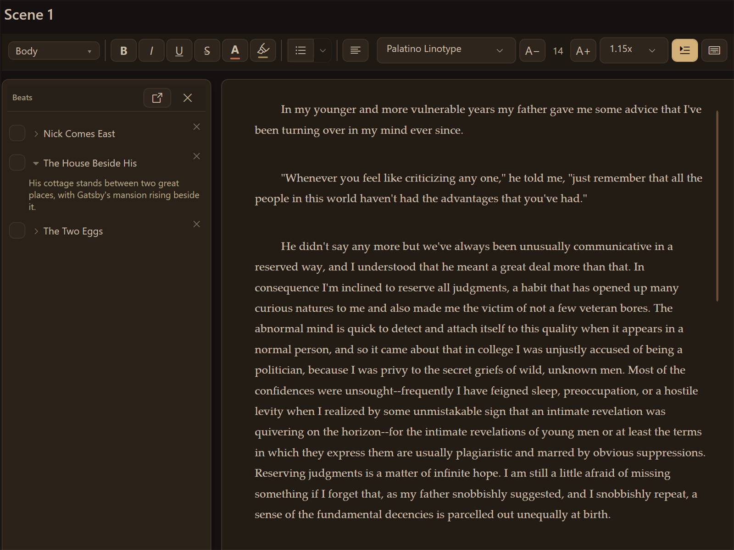Click the Beats panel header label
The image size is (734, 550).
[x=22, y=98]
